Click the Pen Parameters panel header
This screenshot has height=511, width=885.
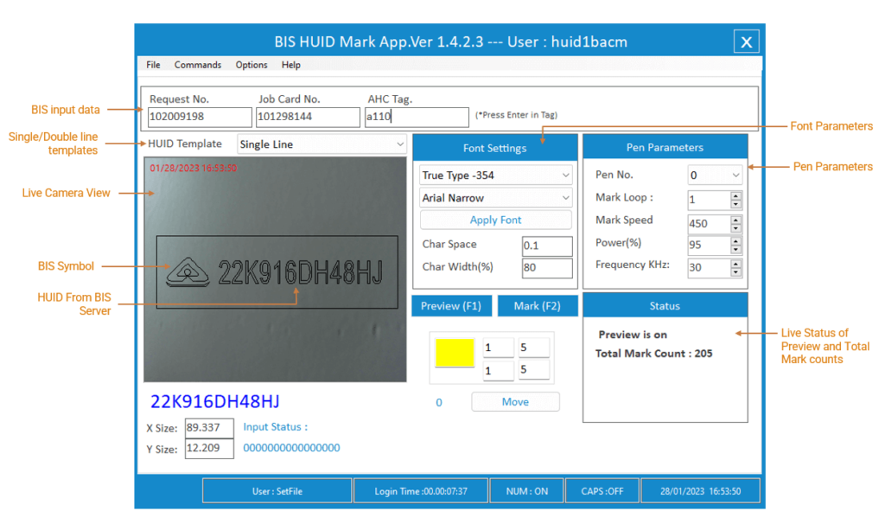click(x=665, y=147)
